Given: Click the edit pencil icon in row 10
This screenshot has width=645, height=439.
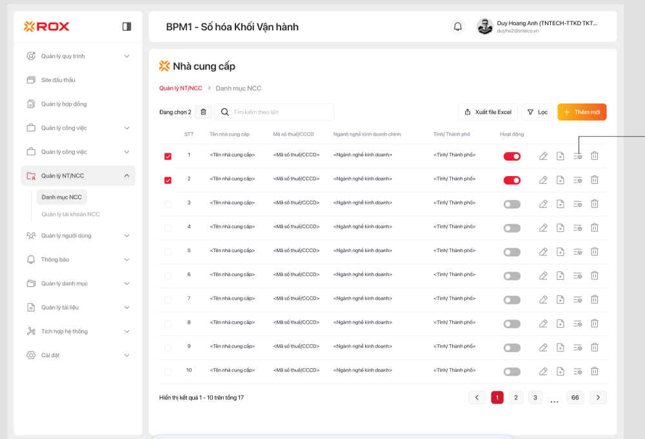Looking at the screenshot, I should (543, 371).
